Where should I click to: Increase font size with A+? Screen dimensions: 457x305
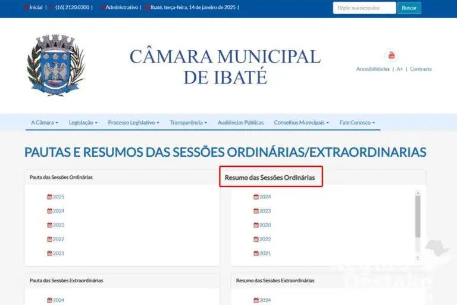point(400,69)
